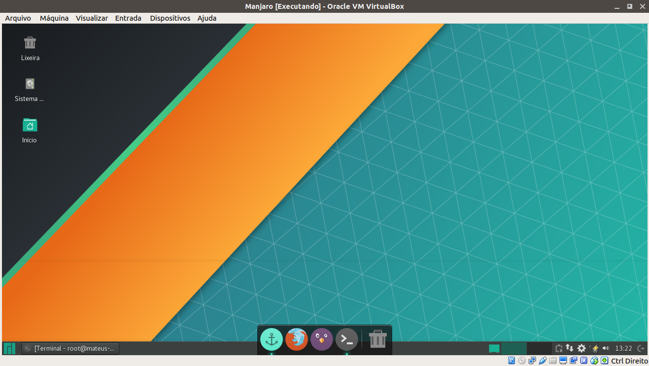The height and width of the screenshot is (366, 649).
Task: Click the anchor icon in the dock
Action: point(272,339)
